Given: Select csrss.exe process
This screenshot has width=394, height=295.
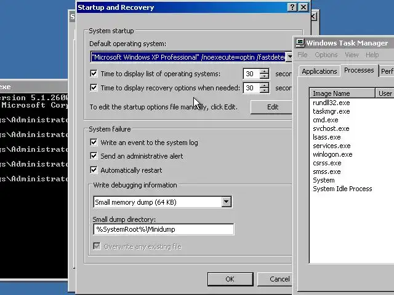Looking at the screenshot, I should coord(327,163).
